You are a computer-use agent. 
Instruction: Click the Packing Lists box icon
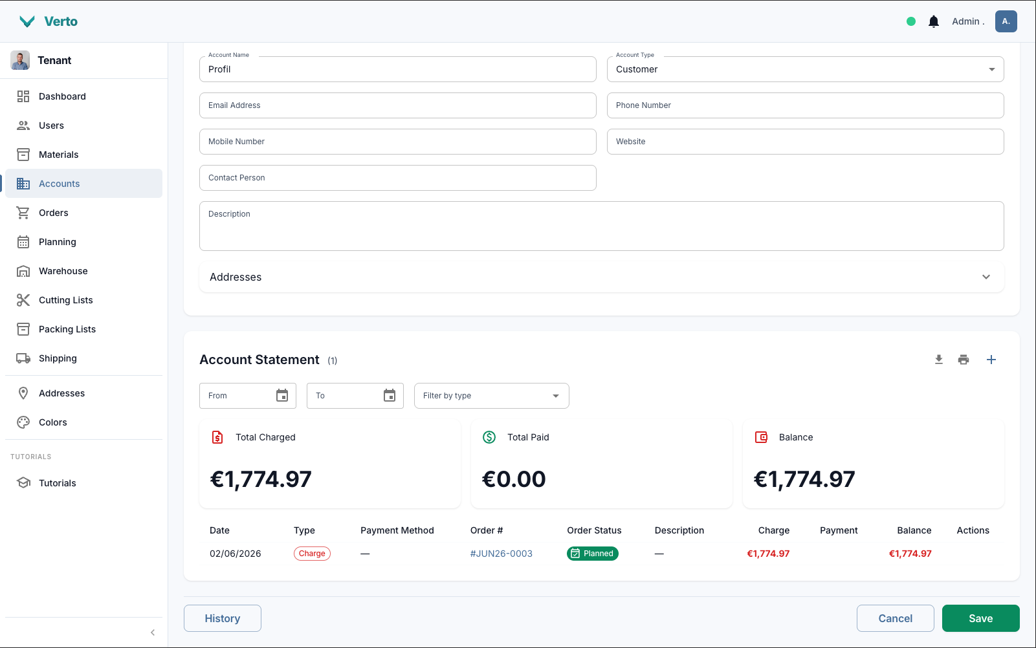coord(23,329)
